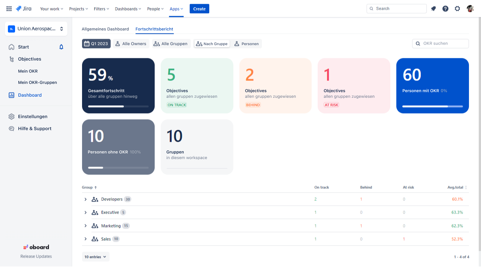Switch view to Nach Gruppe
Viewport: 481px width, 267px height.
pos(212,44)
